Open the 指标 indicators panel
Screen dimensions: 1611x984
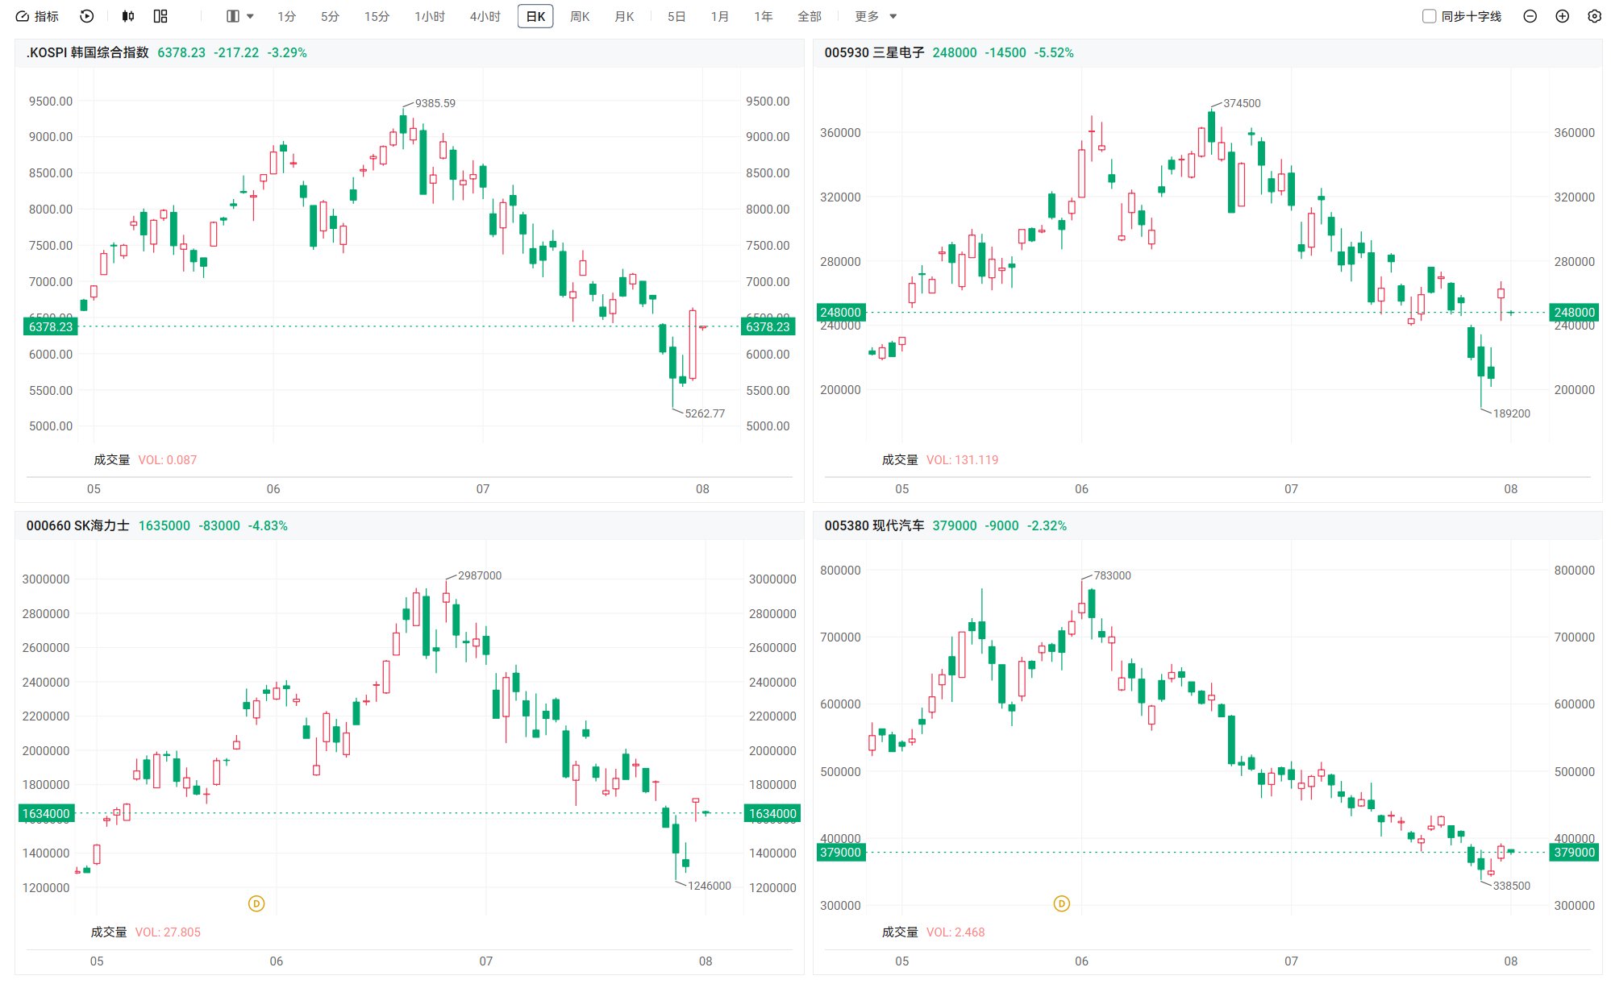37,16
